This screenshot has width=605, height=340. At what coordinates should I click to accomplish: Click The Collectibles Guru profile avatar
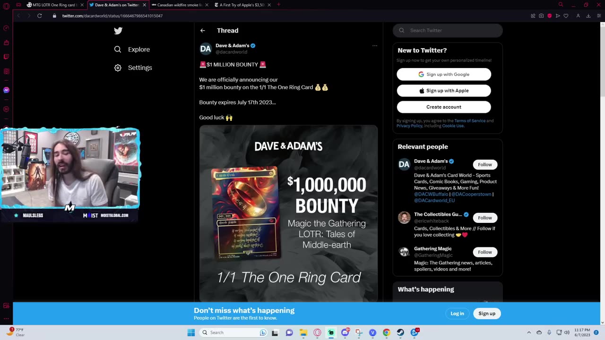point(404,218)
